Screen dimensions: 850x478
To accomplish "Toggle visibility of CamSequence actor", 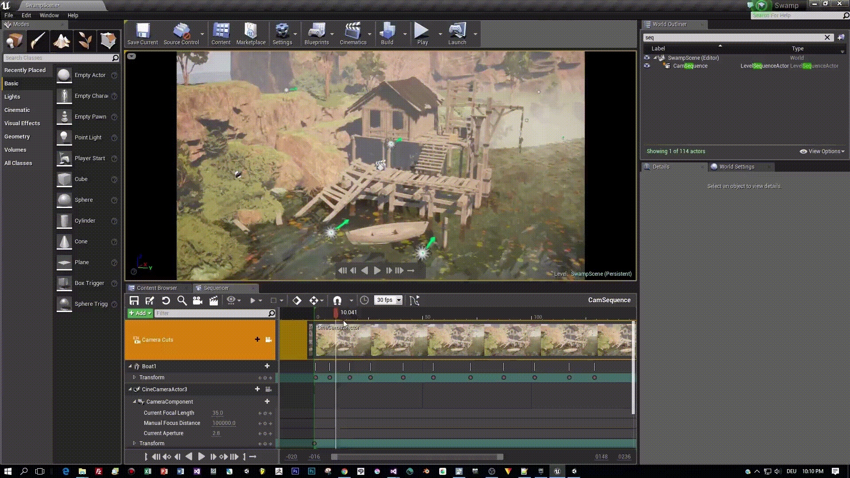I will (647, 66).
